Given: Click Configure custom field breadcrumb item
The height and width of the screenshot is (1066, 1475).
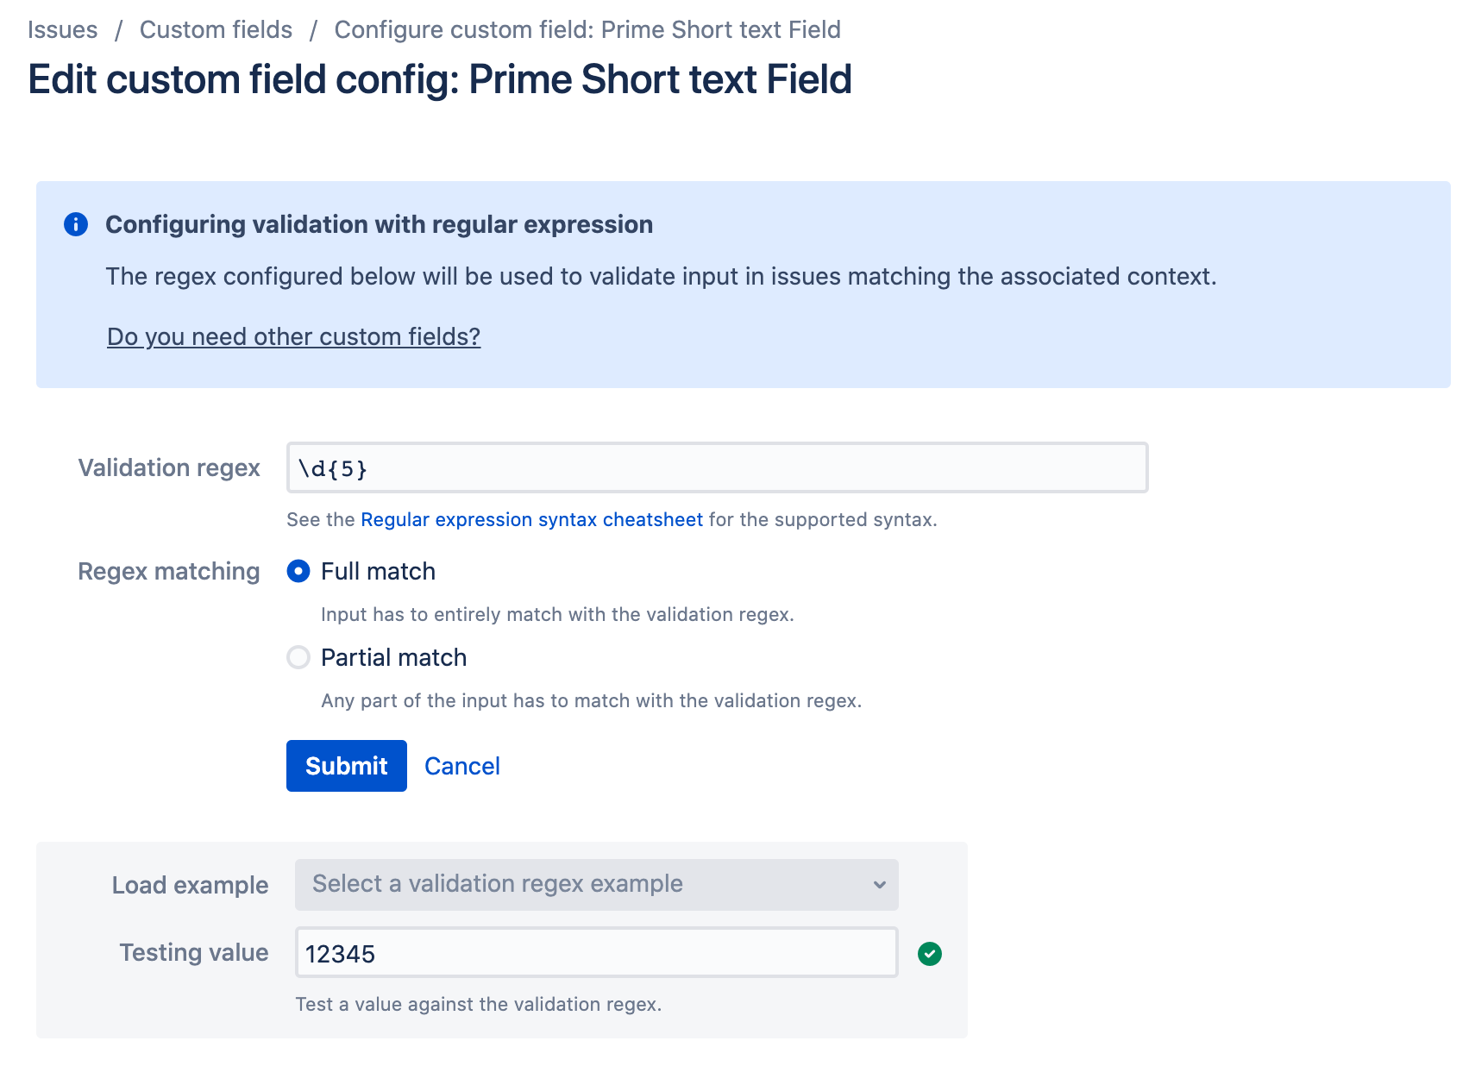Looking at the screenshot, I should tap(587, 29).
